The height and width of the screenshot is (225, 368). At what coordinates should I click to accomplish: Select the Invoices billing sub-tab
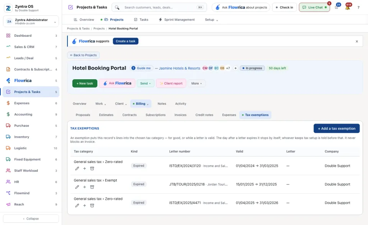(x=181, y=115)
